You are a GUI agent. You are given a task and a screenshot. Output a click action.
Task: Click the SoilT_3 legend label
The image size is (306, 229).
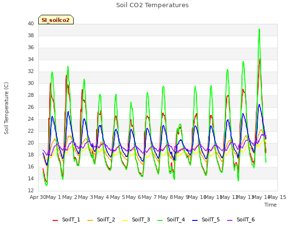point(141,219)
